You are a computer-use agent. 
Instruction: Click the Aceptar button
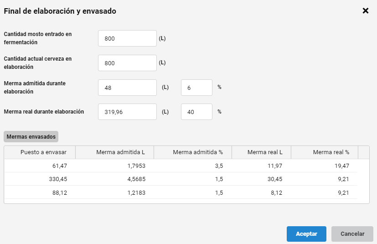306,234
